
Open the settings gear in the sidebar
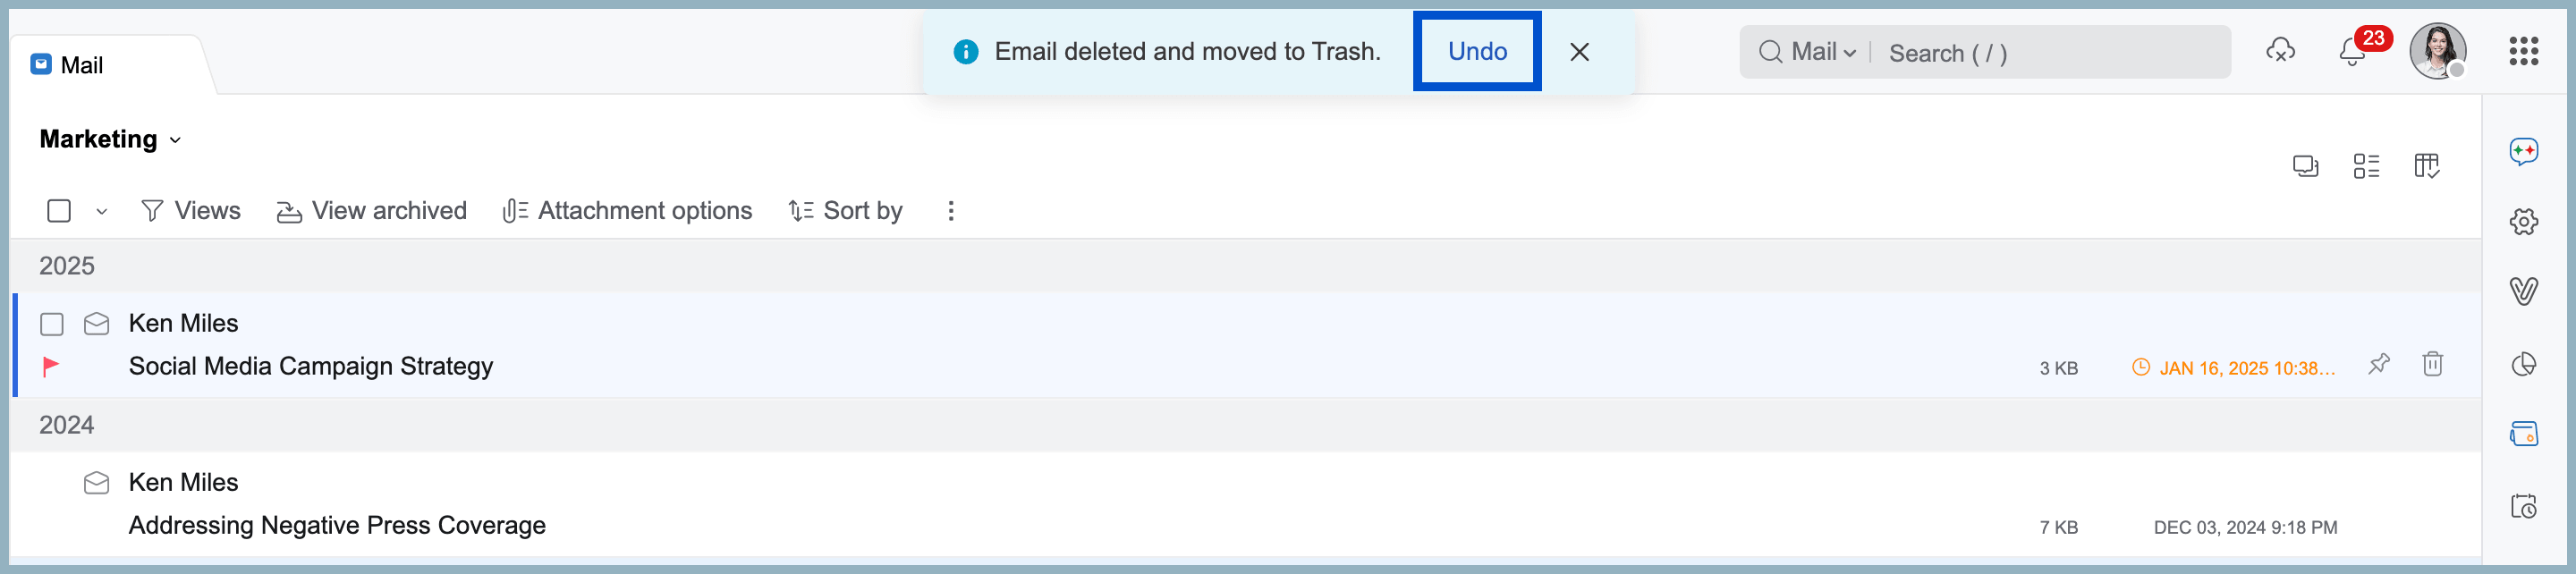2523,221
